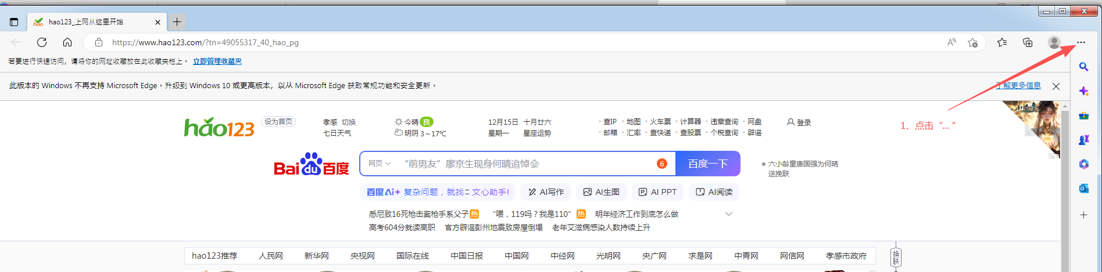Open the Collections icon

[1028, 42]
